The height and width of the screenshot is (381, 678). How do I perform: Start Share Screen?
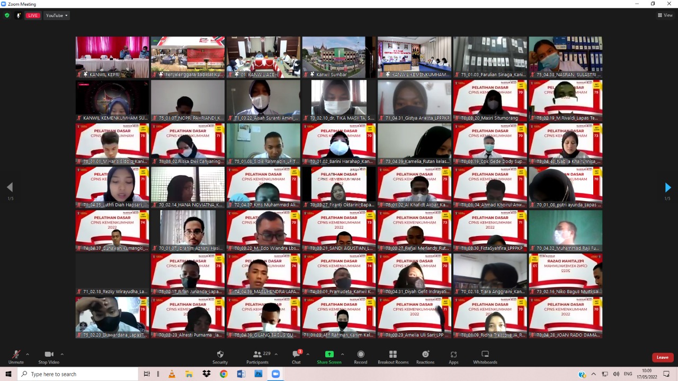329,357
